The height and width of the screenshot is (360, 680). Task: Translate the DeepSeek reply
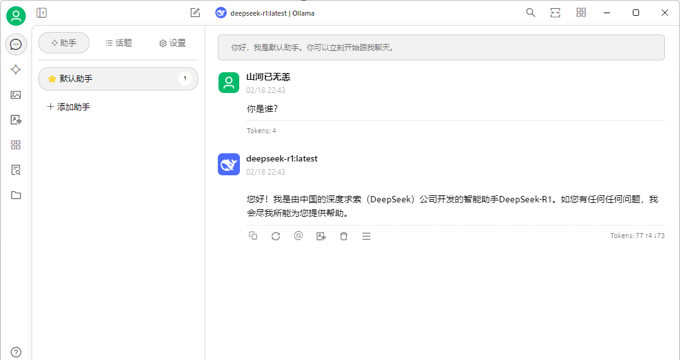point(321,236)
